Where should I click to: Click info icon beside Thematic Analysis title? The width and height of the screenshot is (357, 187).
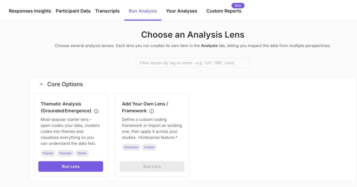96,111
